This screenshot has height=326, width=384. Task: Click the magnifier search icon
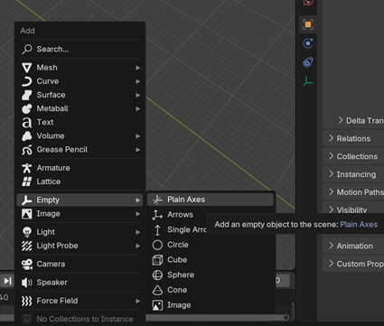[27, 49]
